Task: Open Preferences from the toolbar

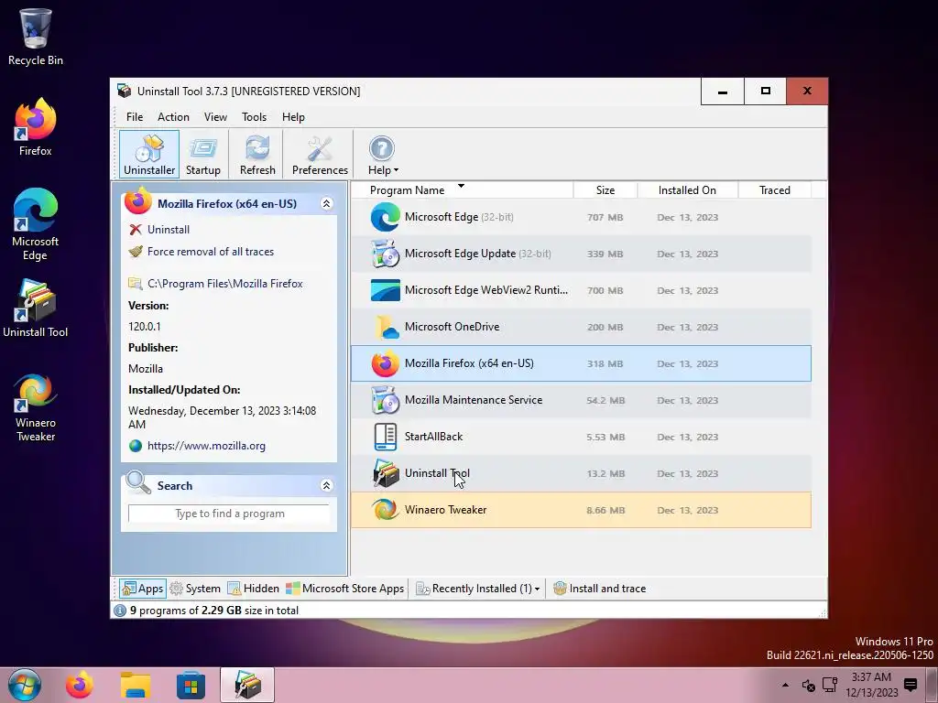Action: click(320, 154)
